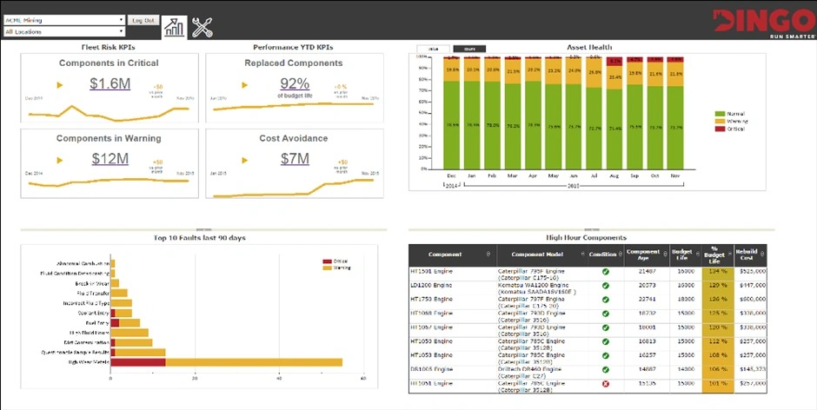Open the maintenance wrench and screwdriver icon

(x=203, y=27)
